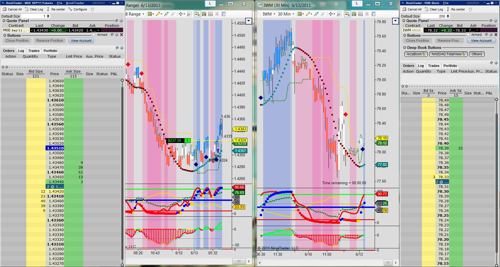Open the magnifier tool on Range chart
The width and height of the screenshot is (500, 267).
(x=189, y=14)
